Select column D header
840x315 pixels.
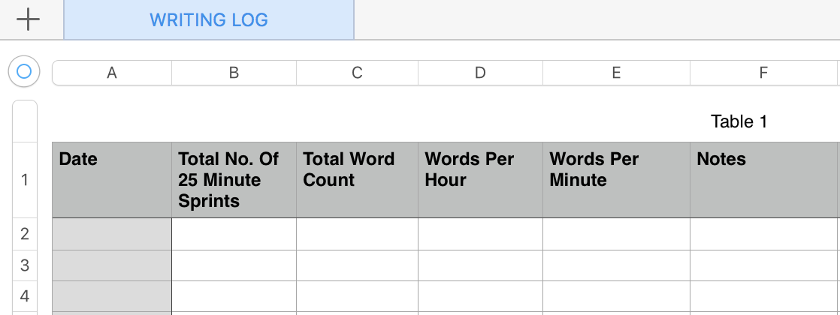click(481, 73)
